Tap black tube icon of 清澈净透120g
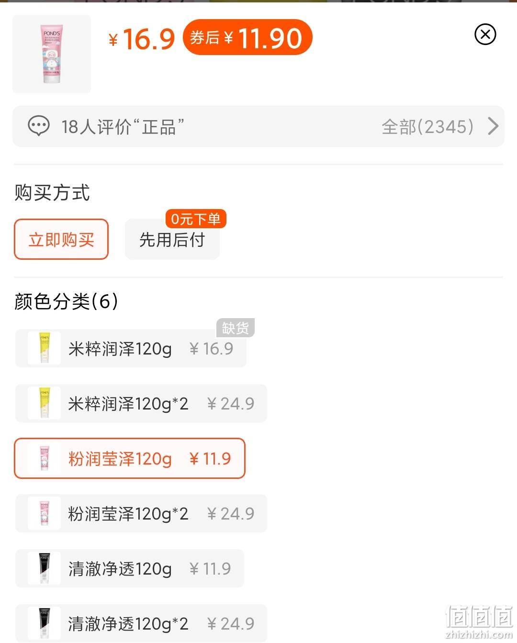517x643 pixels. 44,568
